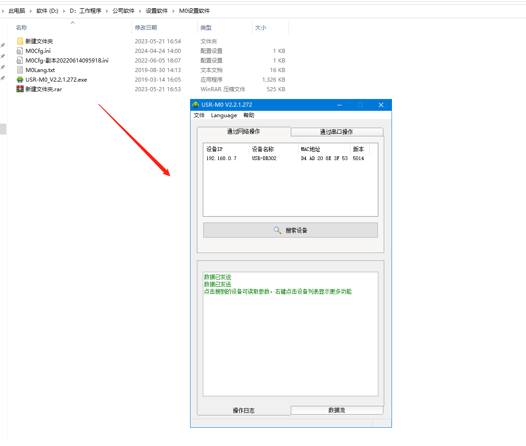Select the file name 新建文件夹.rar
526x446 pixels.
tap(44, 89)
